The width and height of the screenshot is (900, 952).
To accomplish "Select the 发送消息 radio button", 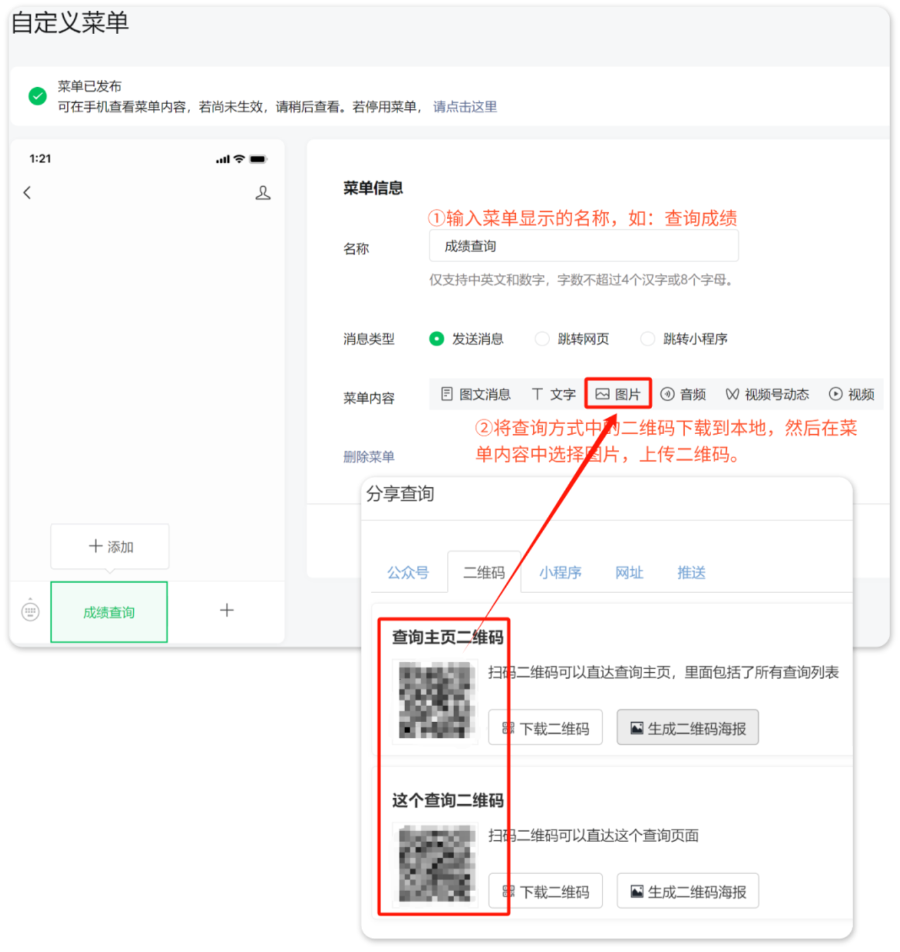I will click(x=437, y=339).
